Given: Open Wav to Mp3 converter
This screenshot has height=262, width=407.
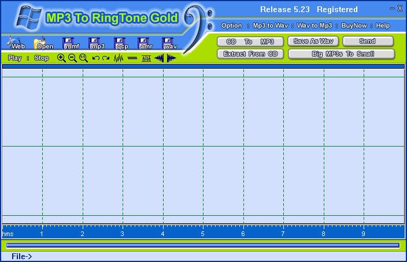Looking at the screenshot, I should (314, 25).
